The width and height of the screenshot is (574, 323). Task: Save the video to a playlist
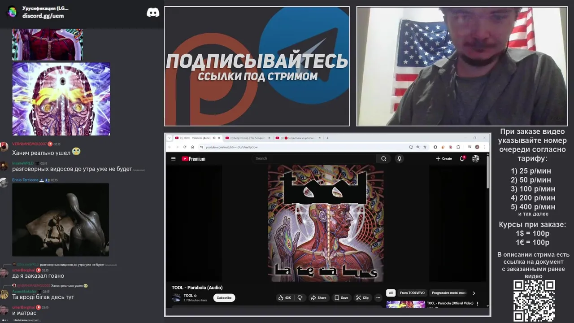tap(341, 297)
